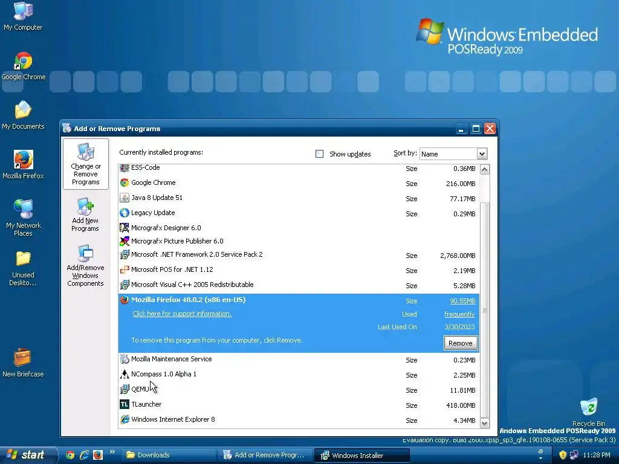Image resolution: width=619 pixels, height=464 pixels.
Task: Close Add or Remove Programs window
Action: 490,129
